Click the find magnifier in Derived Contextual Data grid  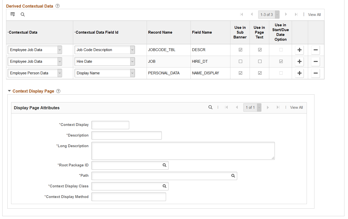coord(23,14)
